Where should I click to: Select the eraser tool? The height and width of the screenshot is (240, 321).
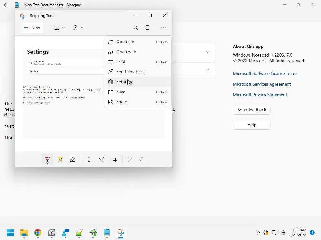[x=72, y=159]
